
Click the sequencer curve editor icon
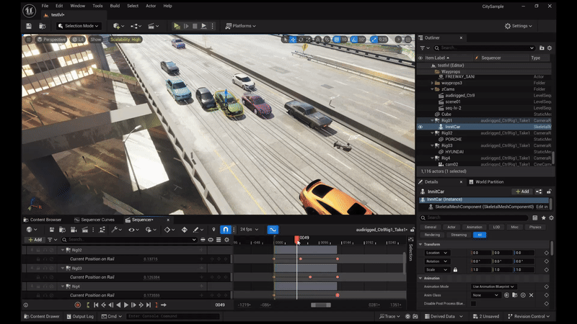[273, 230]
